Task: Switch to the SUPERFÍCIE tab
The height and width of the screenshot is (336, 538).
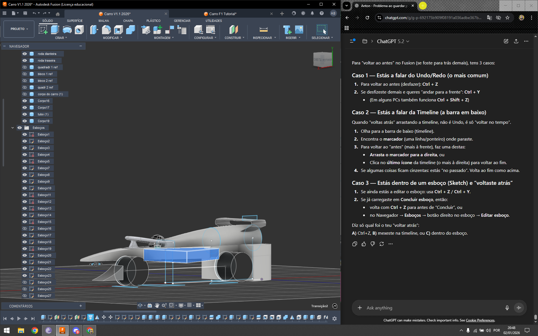Action: tap(75, 21)
